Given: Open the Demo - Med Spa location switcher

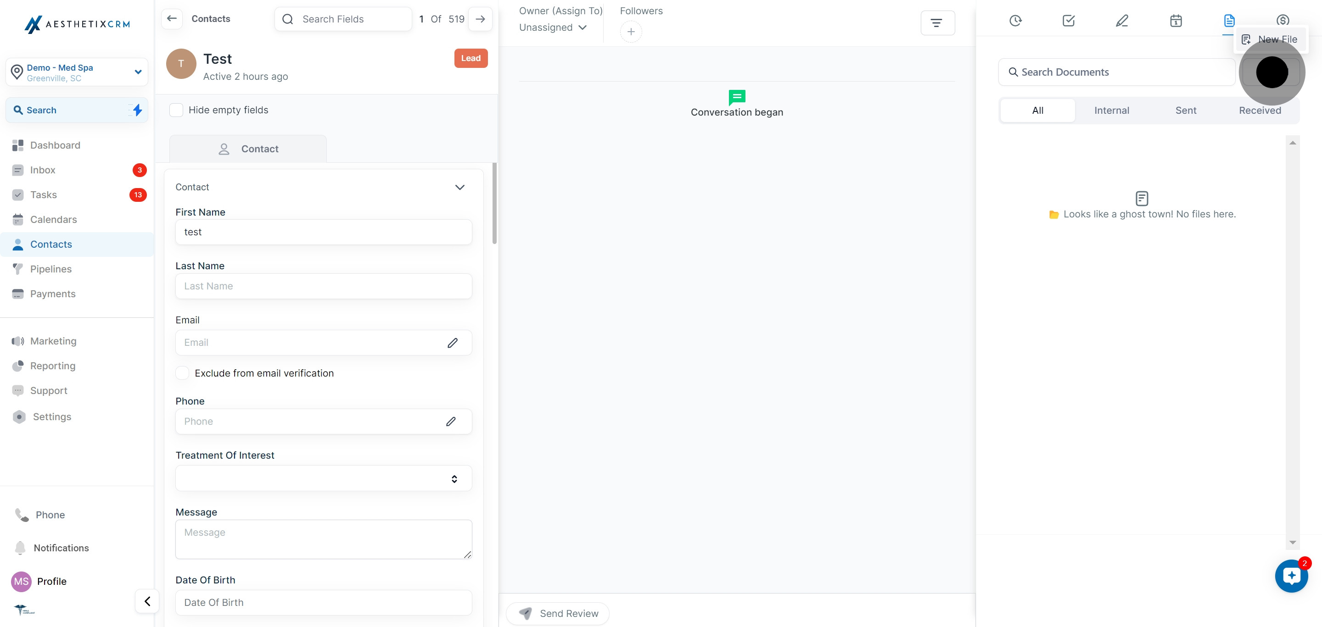Looking at the screenshot, I should click(77, 72).
